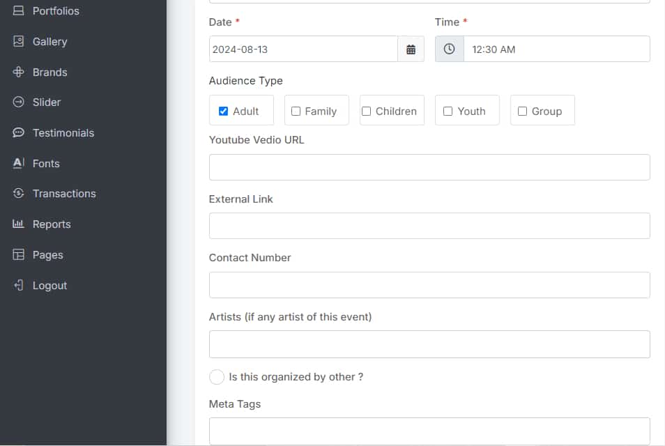Focus the Contact Number input field

pyautogui.click(x=429, y=285)
